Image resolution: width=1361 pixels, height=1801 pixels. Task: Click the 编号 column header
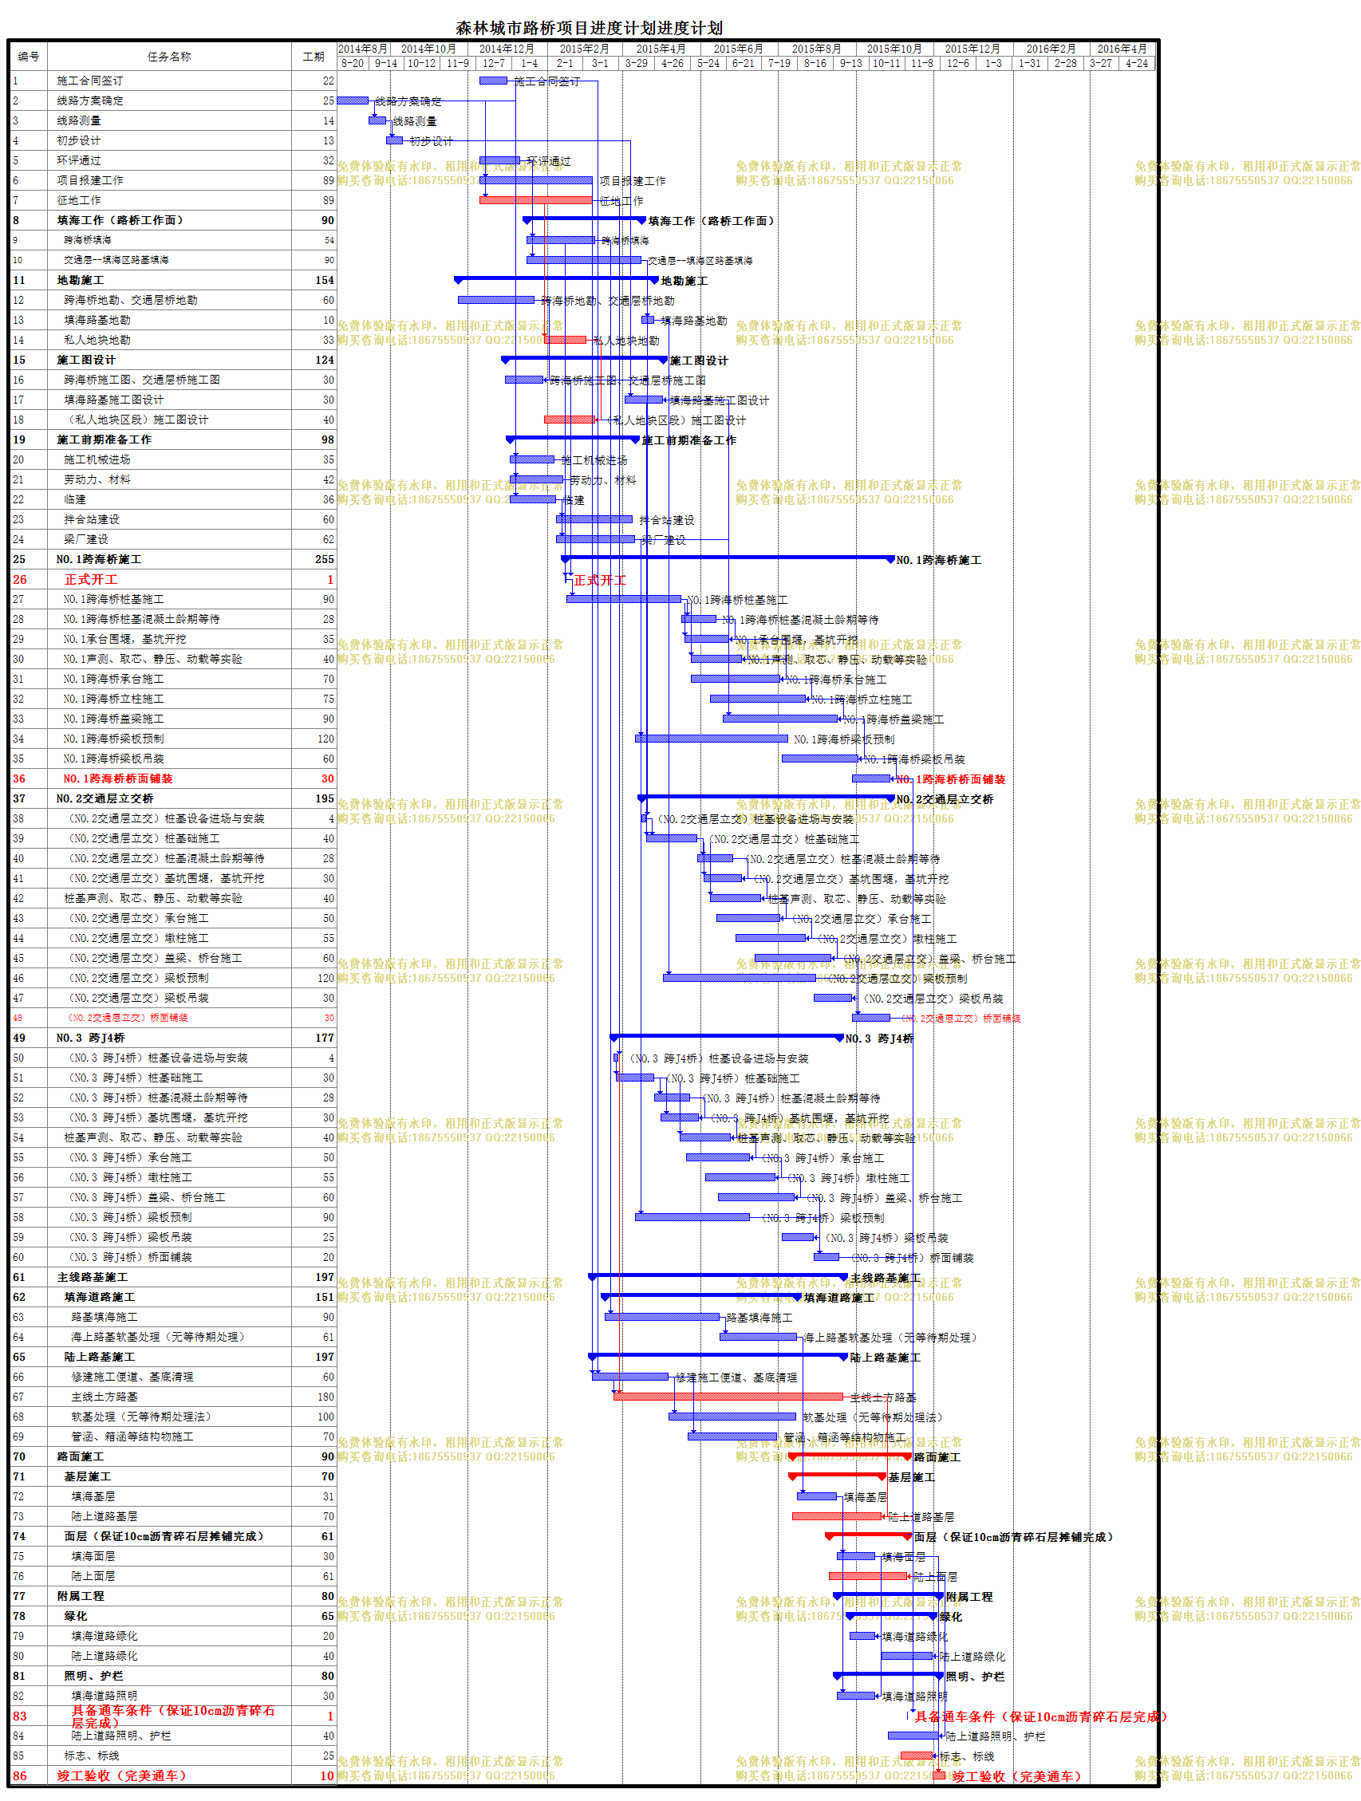click(x=29, y=56)
